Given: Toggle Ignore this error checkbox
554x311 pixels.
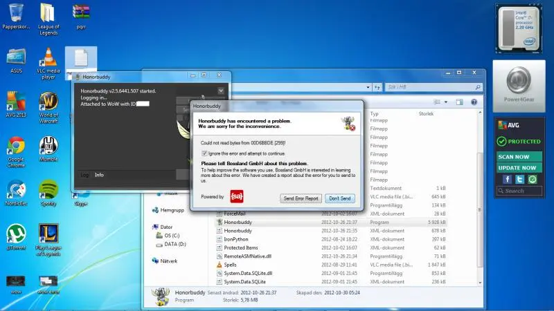Looking at the screenshot, I should coord(204,153).
